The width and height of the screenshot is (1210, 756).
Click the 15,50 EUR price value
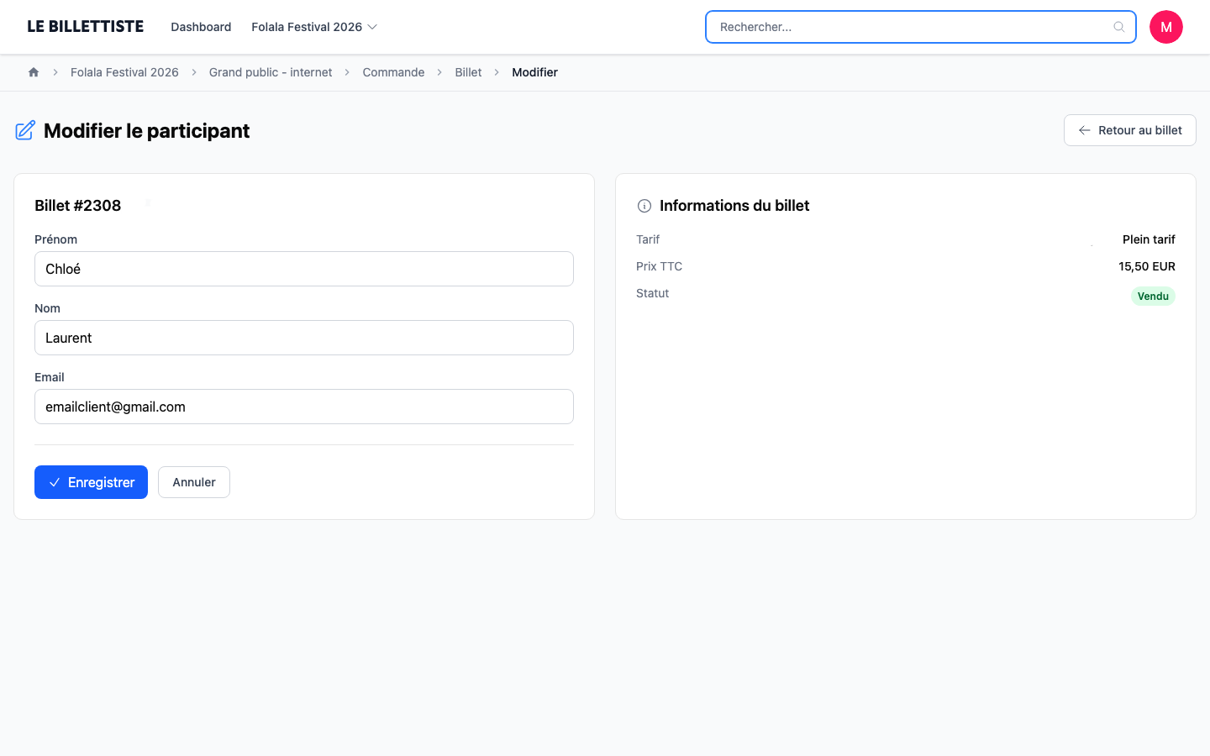point(1147,266)
